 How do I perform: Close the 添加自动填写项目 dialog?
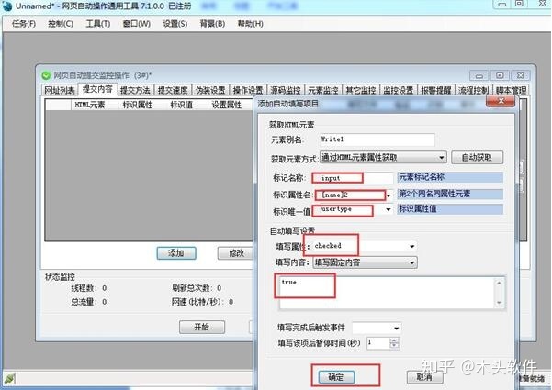click(501, 101)
